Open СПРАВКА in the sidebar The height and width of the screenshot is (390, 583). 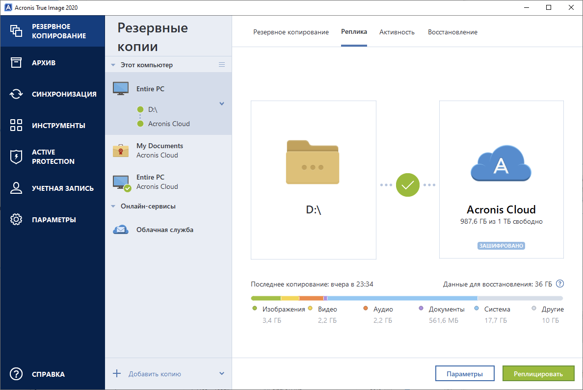click(x=53, y=374)
